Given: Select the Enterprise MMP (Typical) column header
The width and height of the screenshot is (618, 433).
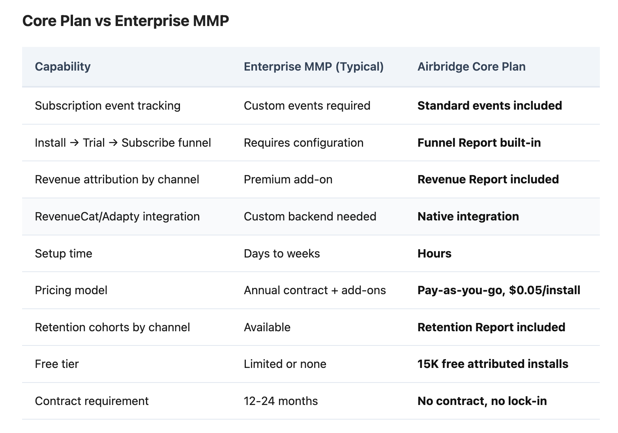Looking at the screenshot, I should 313,67.
